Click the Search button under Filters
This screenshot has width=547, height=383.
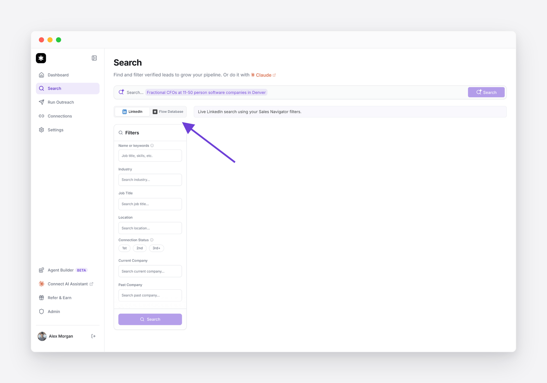[150, 319]
